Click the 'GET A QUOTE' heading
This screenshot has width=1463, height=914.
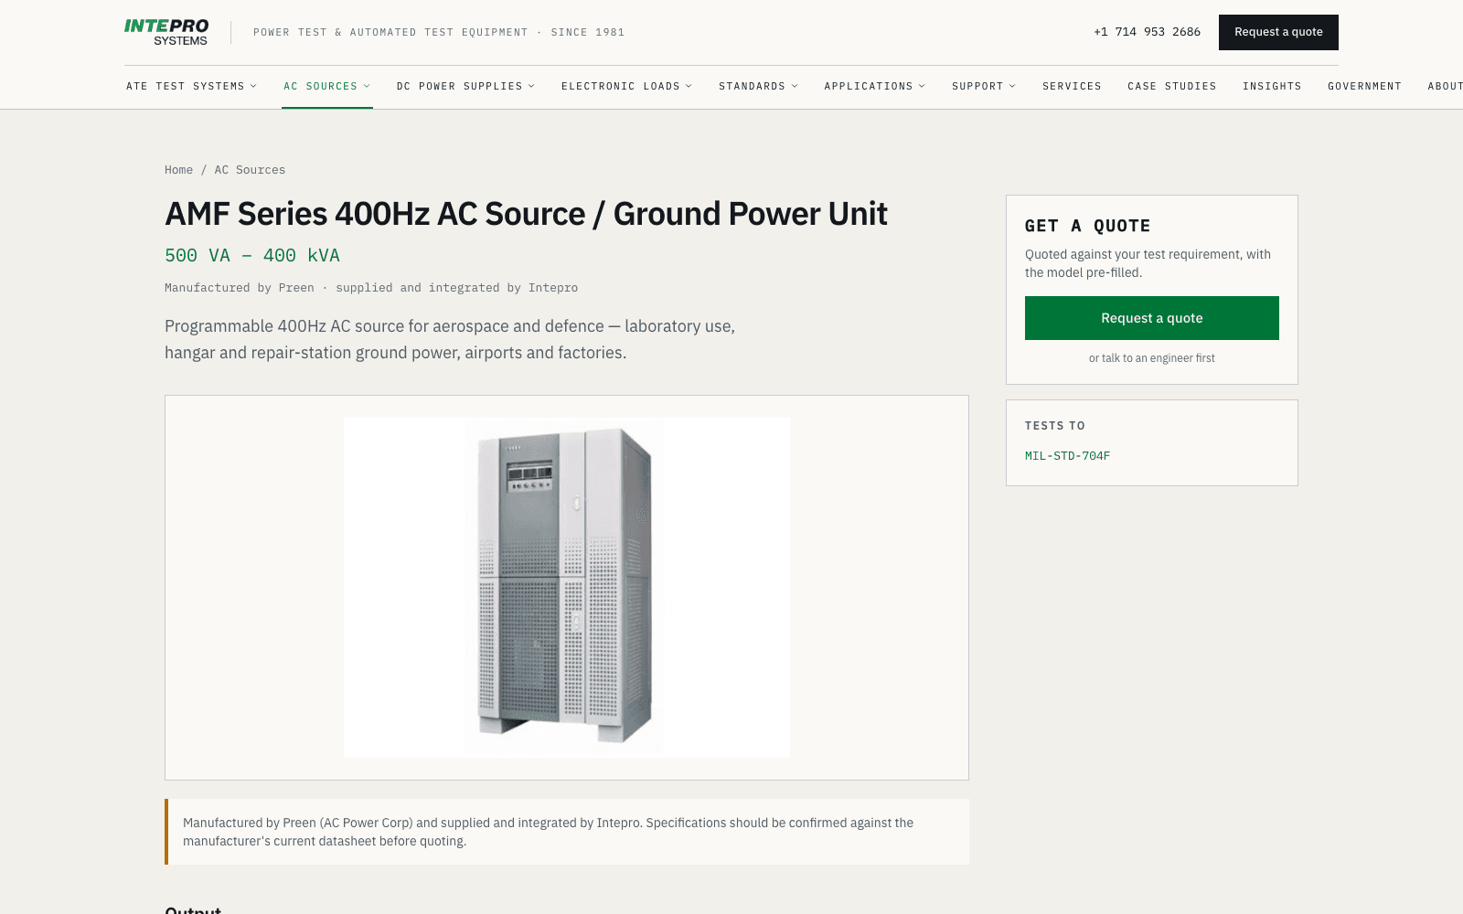pyautogui.click(x=1087, y=226)
